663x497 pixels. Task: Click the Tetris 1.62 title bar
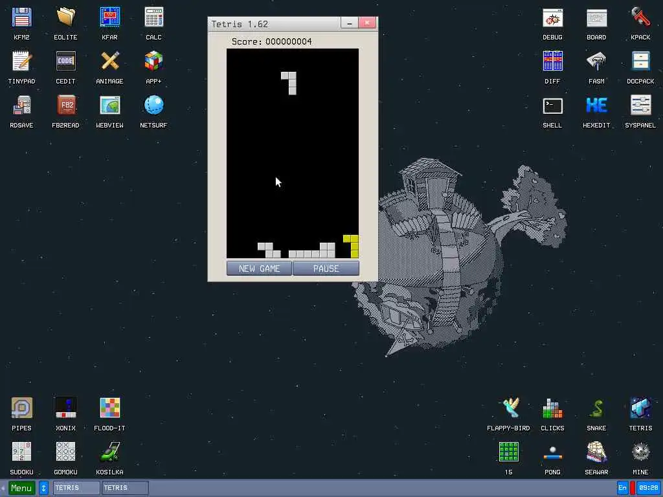(x=275, y=24)
